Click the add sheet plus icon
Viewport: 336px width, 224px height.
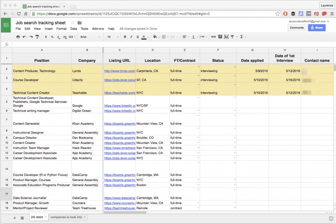[x=14, y=218]
